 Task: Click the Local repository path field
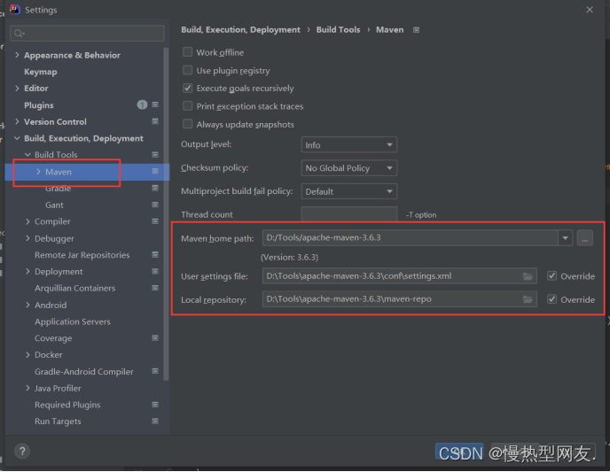click(400, 299)
